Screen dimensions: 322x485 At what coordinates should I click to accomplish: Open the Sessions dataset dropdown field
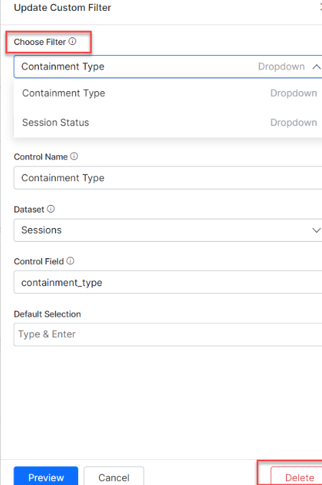click(x=168, y=230)
